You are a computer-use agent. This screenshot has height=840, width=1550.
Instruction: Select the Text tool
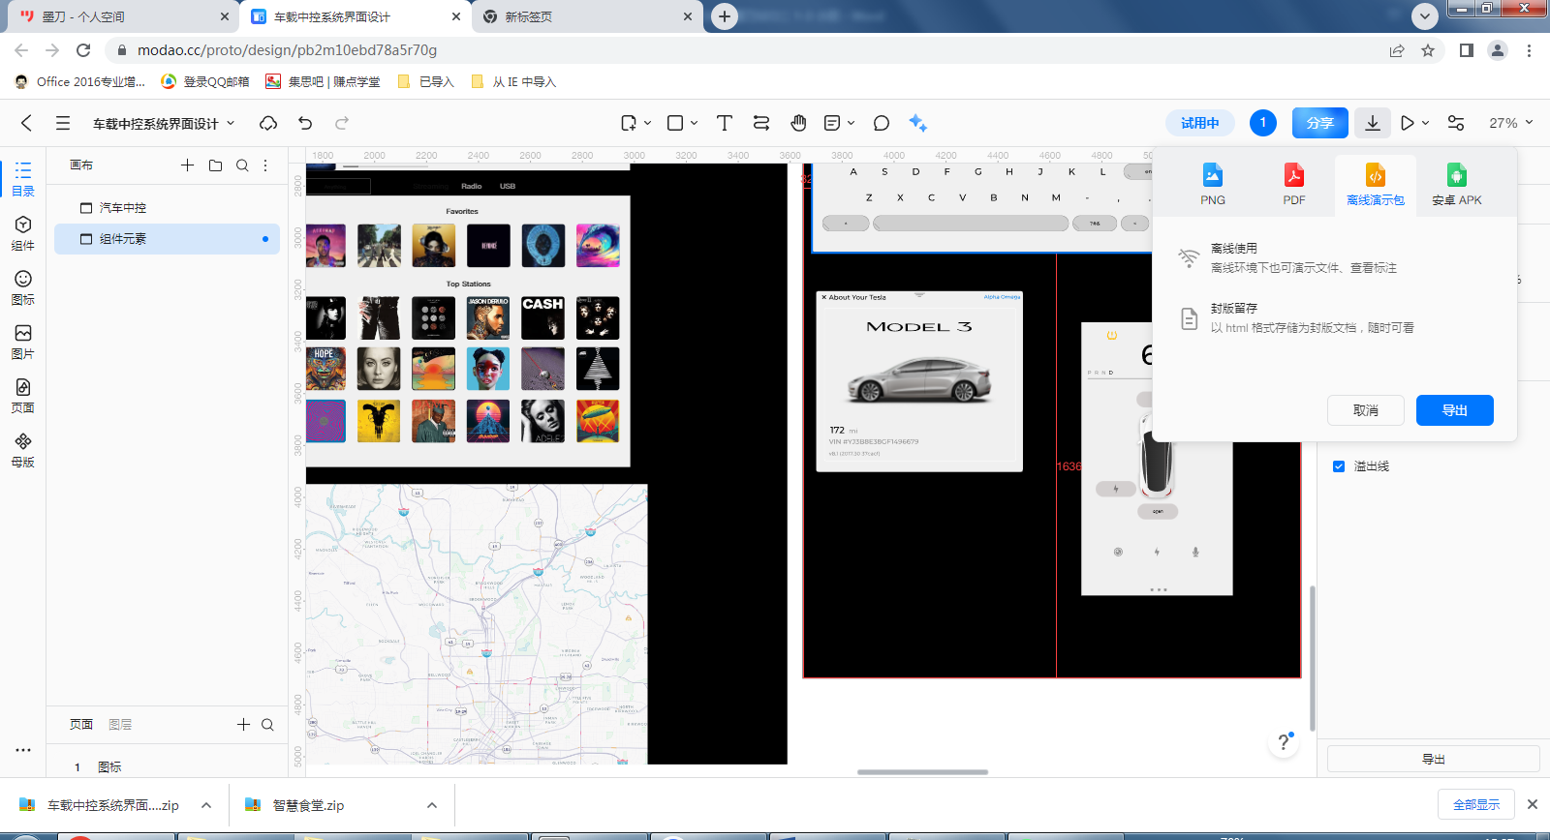tap(724, 123)
